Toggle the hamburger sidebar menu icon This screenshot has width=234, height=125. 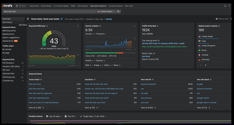pyautogui.click(x=28, y=19)
